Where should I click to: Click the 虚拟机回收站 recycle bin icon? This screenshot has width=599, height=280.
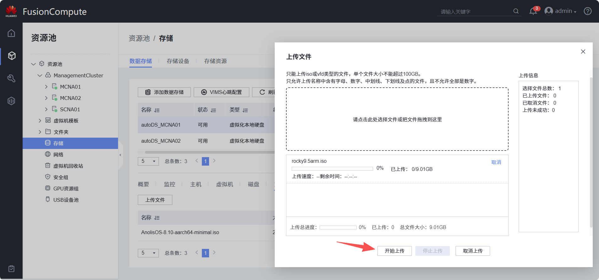pos(48,165)
